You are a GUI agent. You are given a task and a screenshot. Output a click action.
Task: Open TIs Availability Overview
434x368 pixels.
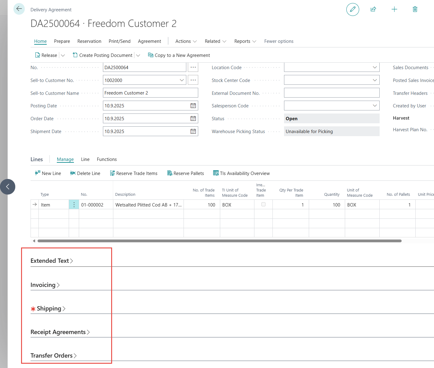[241, 173]
